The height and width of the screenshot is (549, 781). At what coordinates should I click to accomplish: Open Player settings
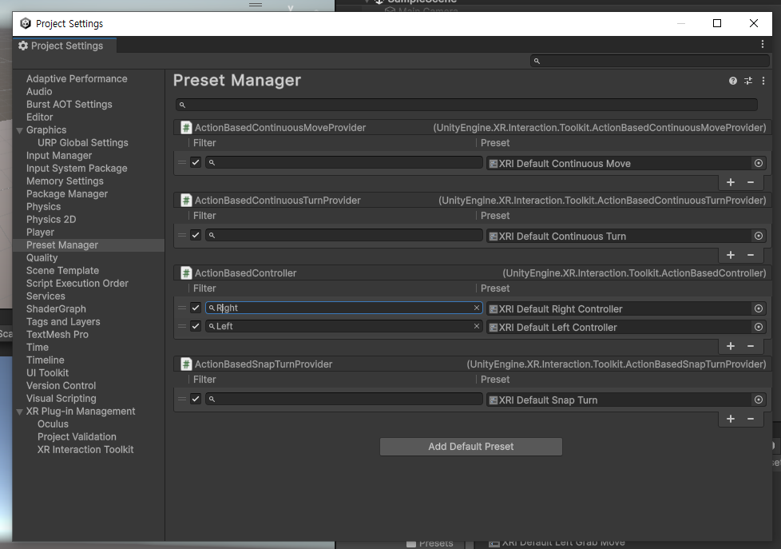tap(41, 233)
